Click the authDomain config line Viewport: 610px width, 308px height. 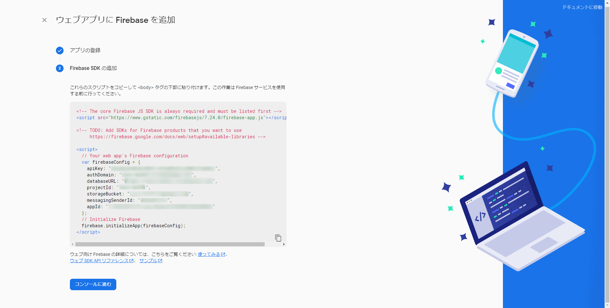[141, 175]
